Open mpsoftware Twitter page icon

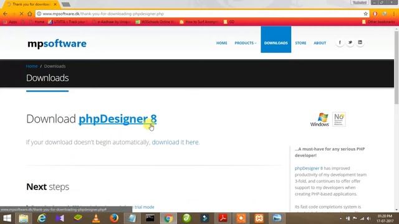(350, 43)
